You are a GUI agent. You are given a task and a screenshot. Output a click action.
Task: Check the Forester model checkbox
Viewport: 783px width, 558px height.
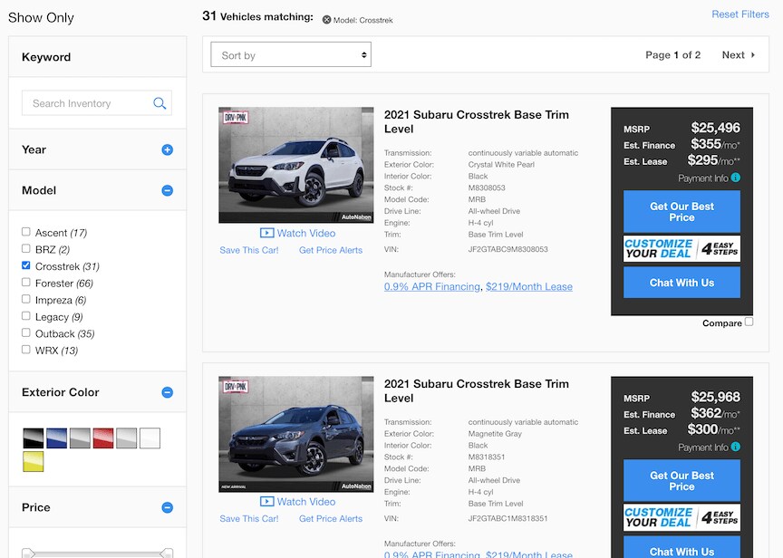(x=26, y=283)
